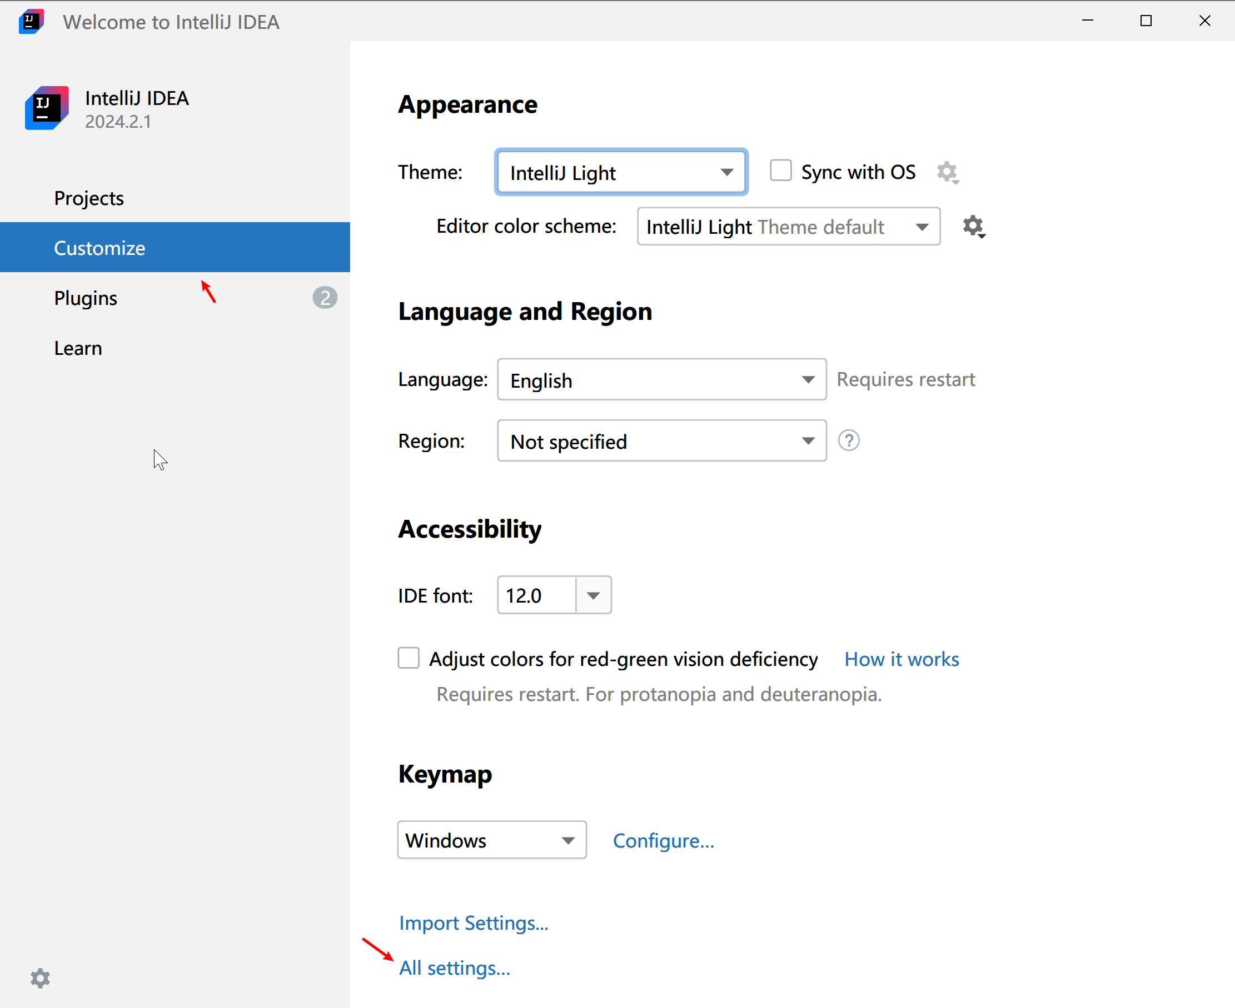
Task: Switch to the Projects tab
Action: (89, 199)
